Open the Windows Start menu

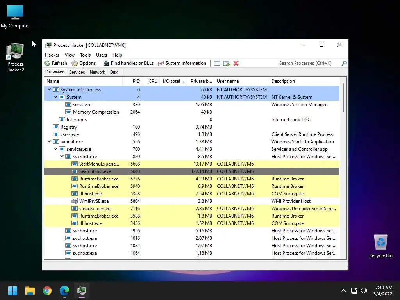tap(12, 291)
